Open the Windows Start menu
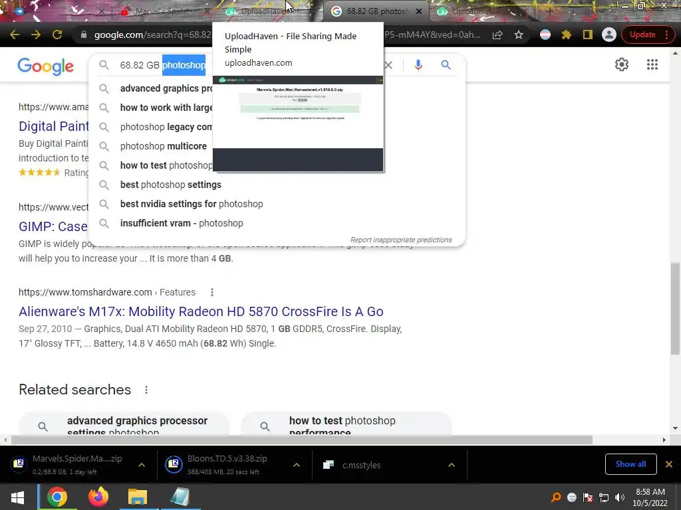This screenshot has width=681, height=510. coord(17,497)
